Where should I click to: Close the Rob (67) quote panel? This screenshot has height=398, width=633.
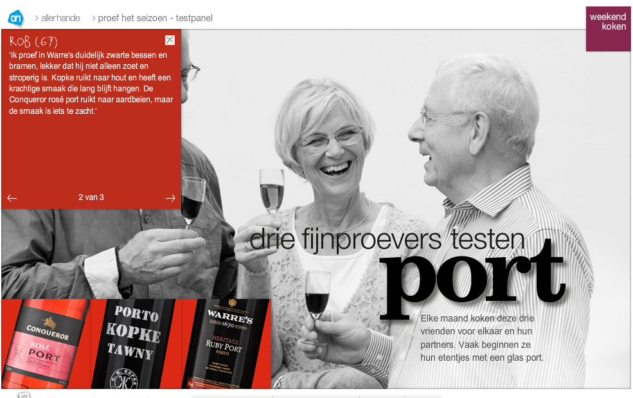170,40
